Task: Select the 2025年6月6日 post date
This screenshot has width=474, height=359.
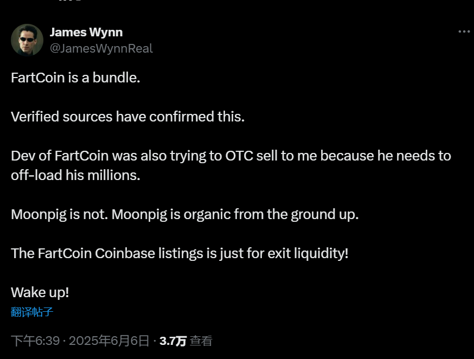Action: [109, 341]
